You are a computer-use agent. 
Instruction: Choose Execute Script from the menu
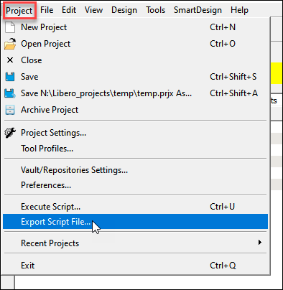click(135, 207)
